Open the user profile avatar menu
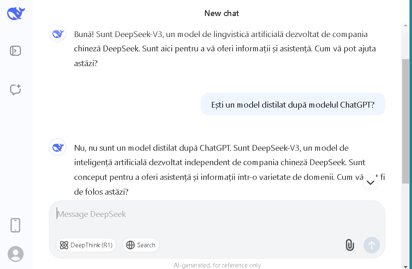The width and height of the screenshot is (412, 269). (x=16, y=254)
